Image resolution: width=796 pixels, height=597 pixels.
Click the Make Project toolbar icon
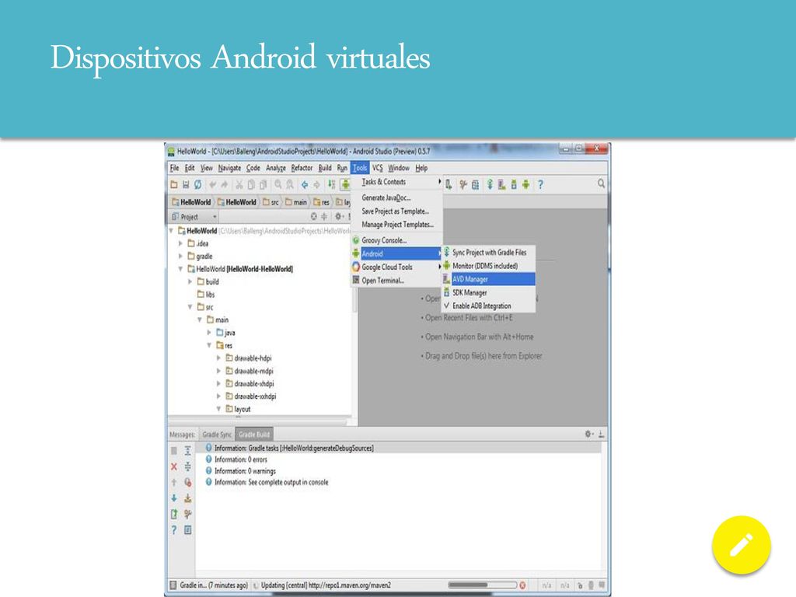[331, 185]
